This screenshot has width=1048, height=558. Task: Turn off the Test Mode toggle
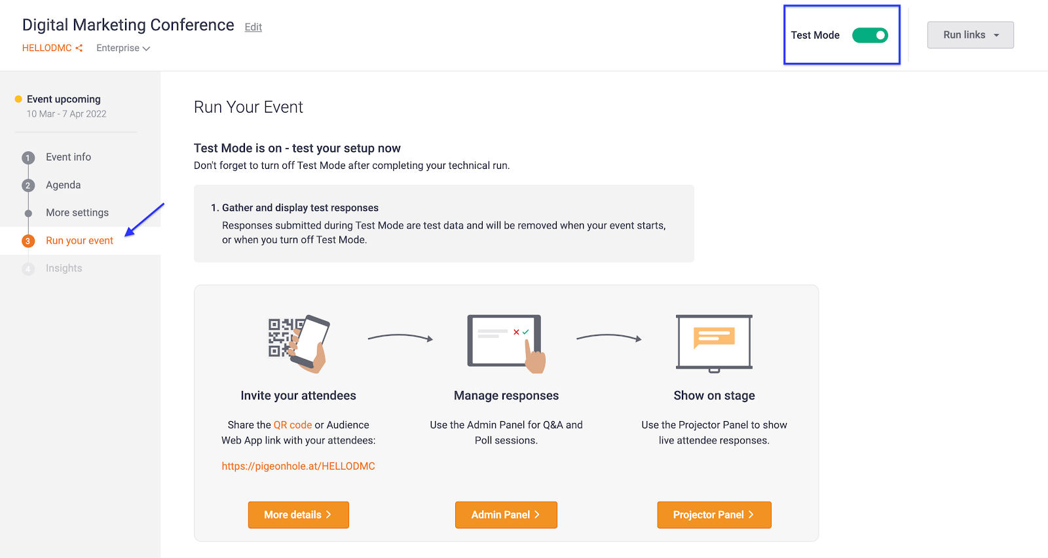pyautogui.click(x=870, y=35)
